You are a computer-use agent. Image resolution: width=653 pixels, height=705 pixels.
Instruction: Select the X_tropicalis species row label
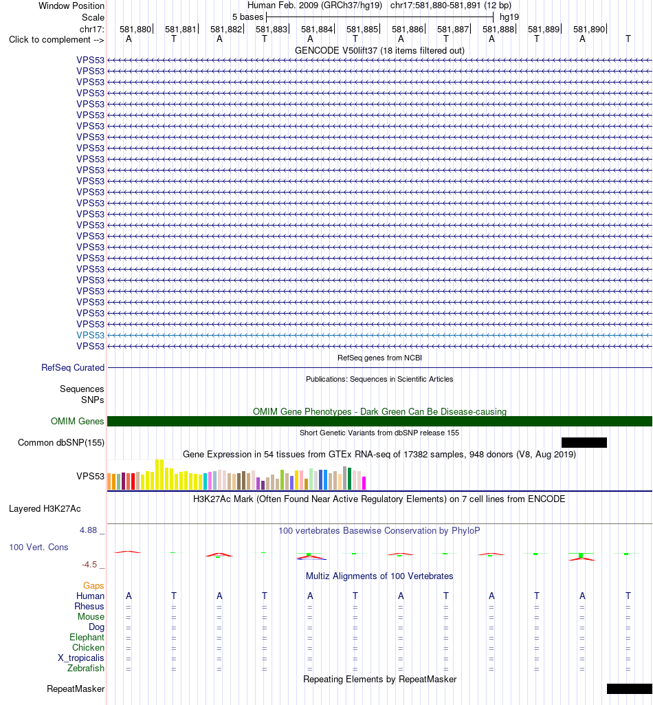pyautogui.click(x=81, y=658)
